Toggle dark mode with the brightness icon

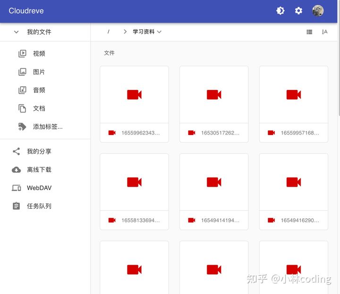pos(280,11)
